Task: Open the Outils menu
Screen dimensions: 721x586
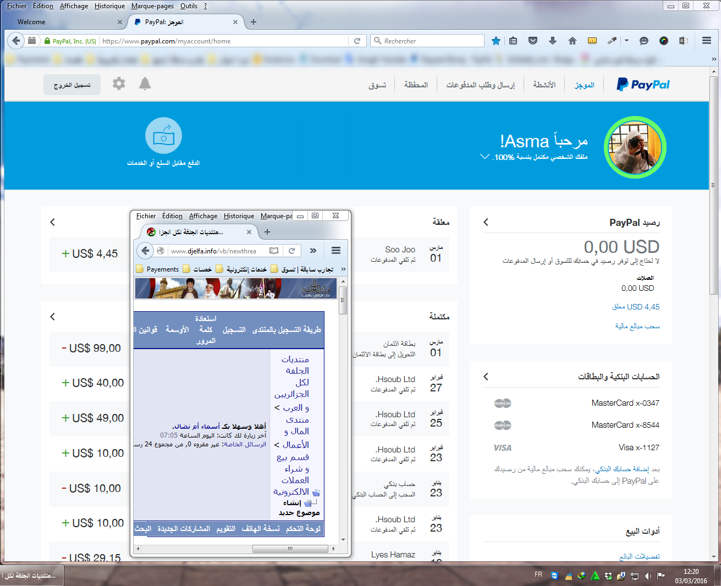Action: [189, 6]
